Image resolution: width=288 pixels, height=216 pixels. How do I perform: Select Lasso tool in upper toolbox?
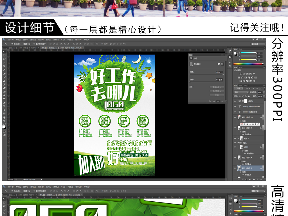click(4, 59)
